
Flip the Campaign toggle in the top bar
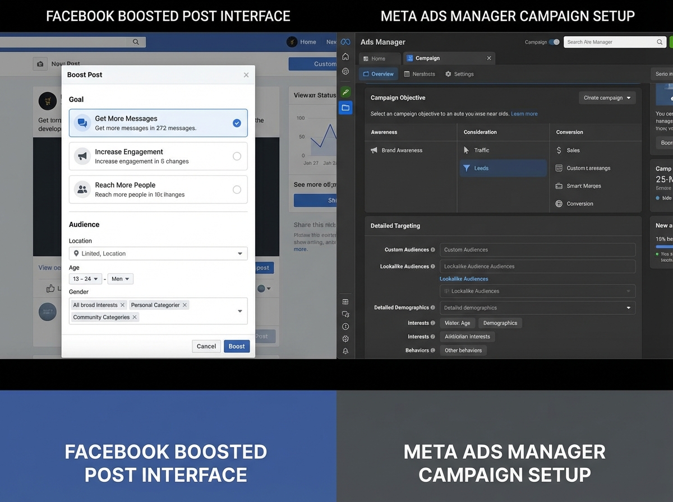coord(554,42)
